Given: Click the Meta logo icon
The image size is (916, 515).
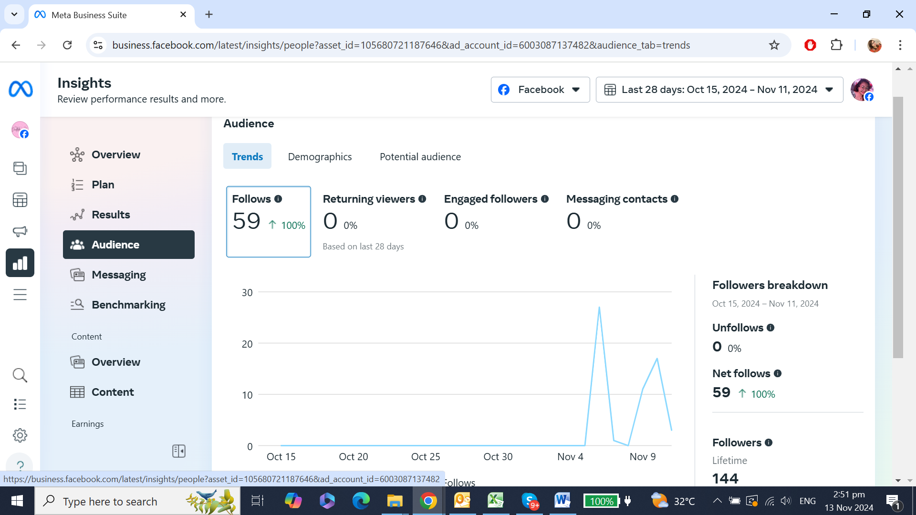Looking at the screenshot, I should [x=21, y=89].
